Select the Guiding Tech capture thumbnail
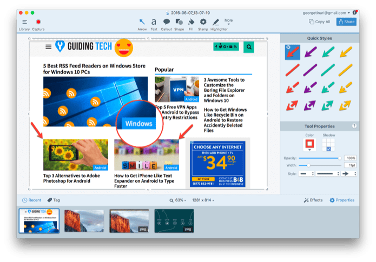The image size is (376, 262). [39, 221]
